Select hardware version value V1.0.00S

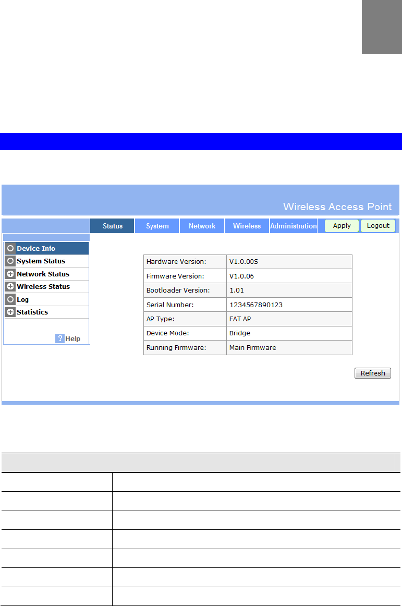[x=243, y=262]
